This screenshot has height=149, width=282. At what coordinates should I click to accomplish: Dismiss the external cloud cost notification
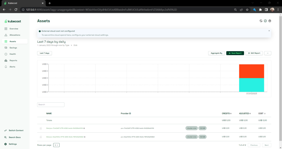[269, 31]
